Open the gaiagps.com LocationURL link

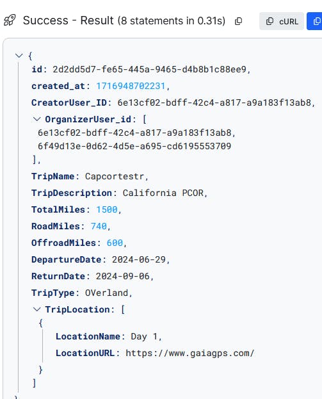click(x=190, y=353)
